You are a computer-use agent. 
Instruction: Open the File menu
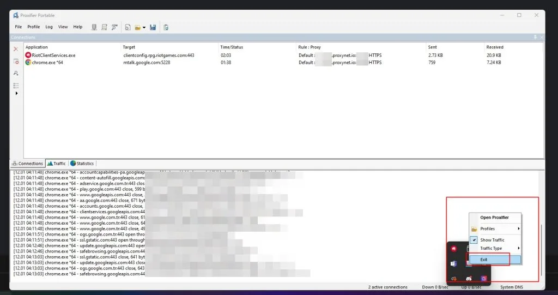pyautogui.click(x=18, y=27)
